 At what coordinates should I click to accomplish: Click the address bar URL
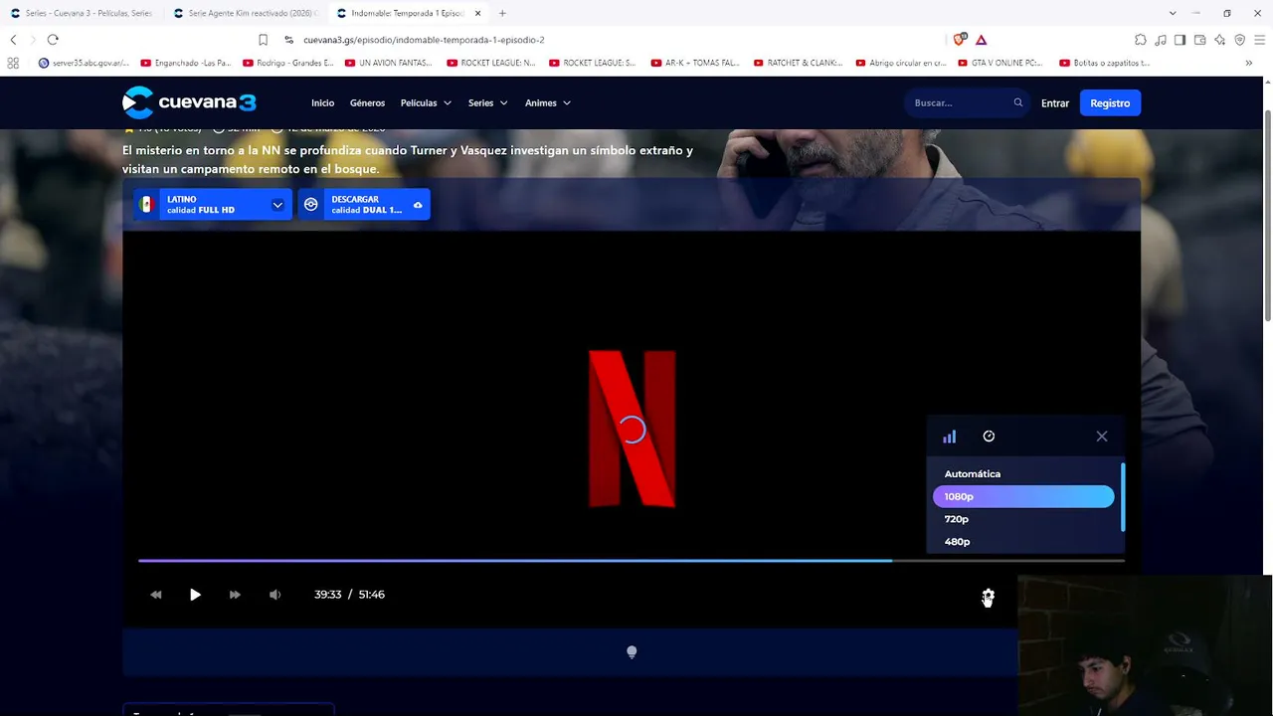[424, 40]
